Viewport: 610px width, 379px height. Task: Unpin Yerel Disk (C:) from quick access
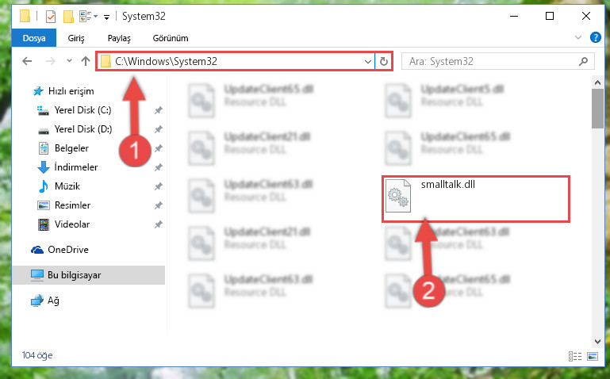tap(159, 110)
